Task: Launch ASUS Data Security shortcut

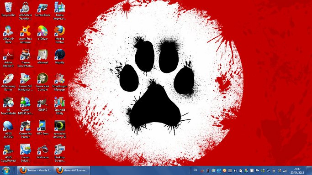Action: coord(26,11)
